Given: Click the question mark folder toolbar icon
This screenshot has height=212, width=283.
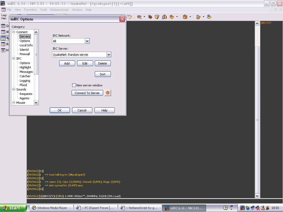Looking at the screenshot, I should (x=198, y=17).
